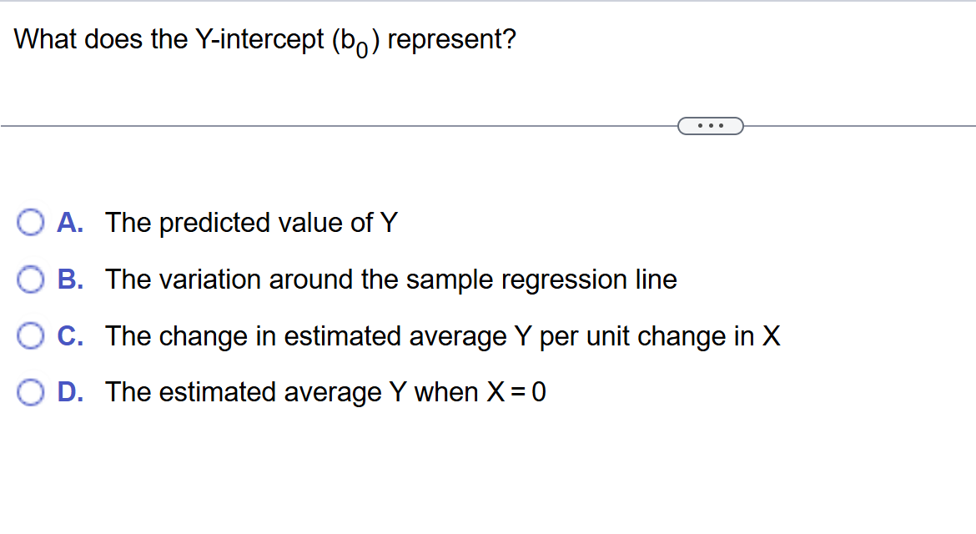
Task: Select radio button for answer B
Action: [31, 279]
